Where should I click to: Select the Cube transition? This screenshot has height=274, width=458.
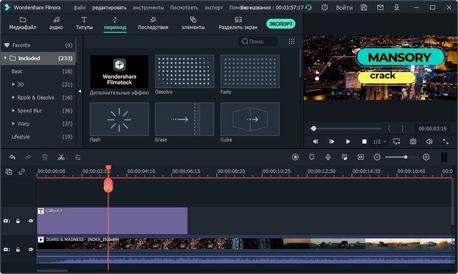click(x=250, y=119)
